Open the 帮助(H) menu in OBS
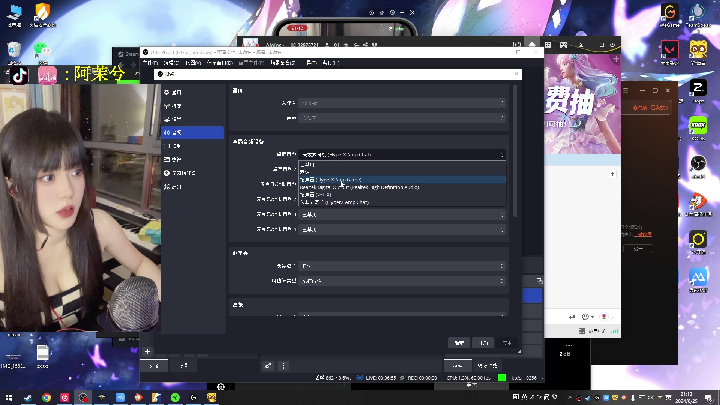The width and height of the screenshot is (720, 405). 331,63
